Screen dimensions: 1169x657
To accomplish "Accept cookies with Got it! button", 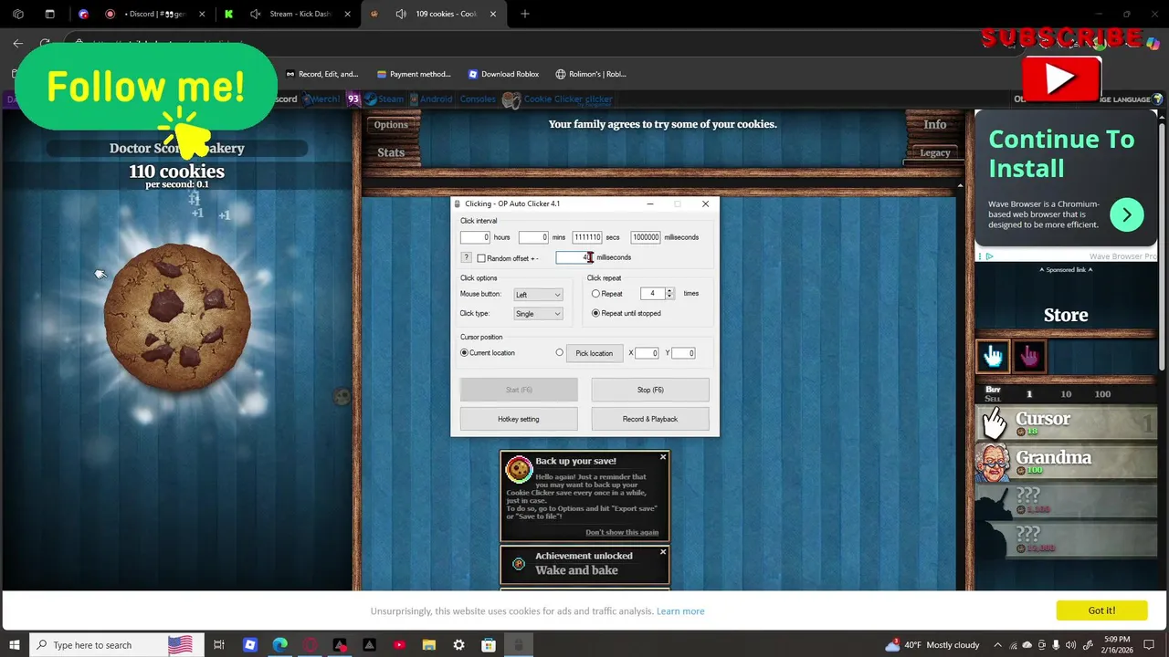I will click(x=1101, y=610).
